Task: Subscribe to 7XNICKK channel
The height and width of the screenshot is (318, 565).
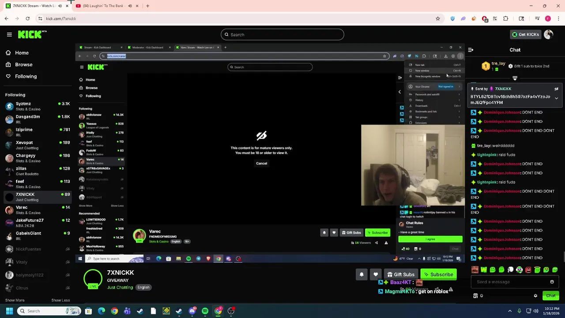Action: 438,274
